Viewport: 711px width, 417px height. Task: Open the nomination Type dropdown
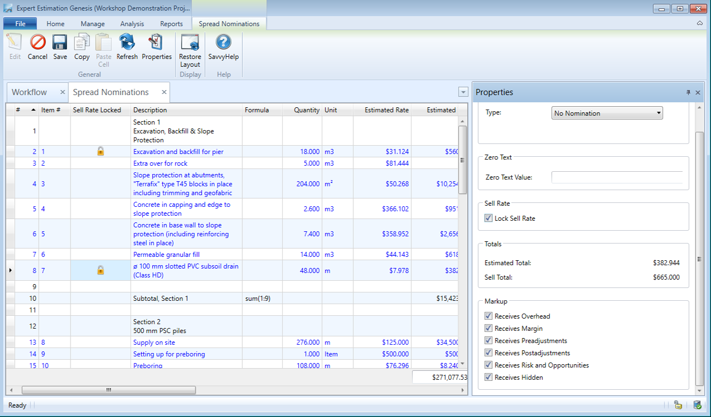coord(607,113)
